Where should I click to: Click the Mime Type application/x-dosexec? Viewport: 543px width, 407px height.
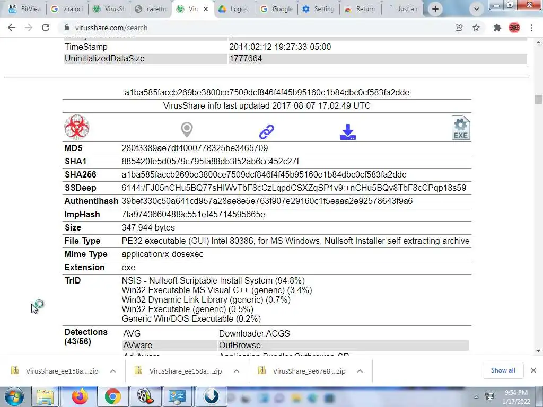(162, 254)
